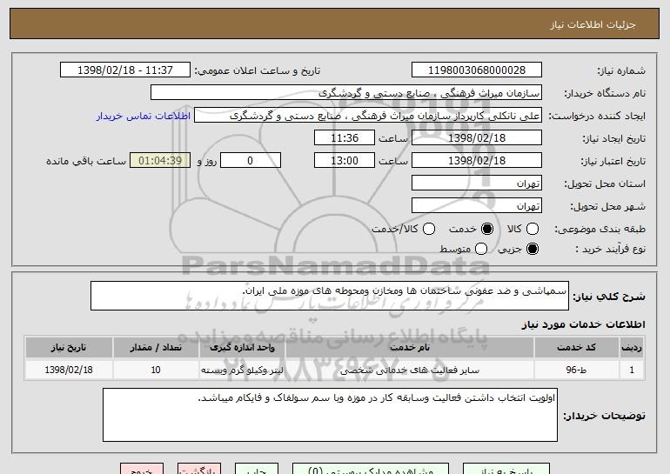
Task: Click the unit cell لیتر وکیلو گرم وبسته
Action: coord(242,370)
